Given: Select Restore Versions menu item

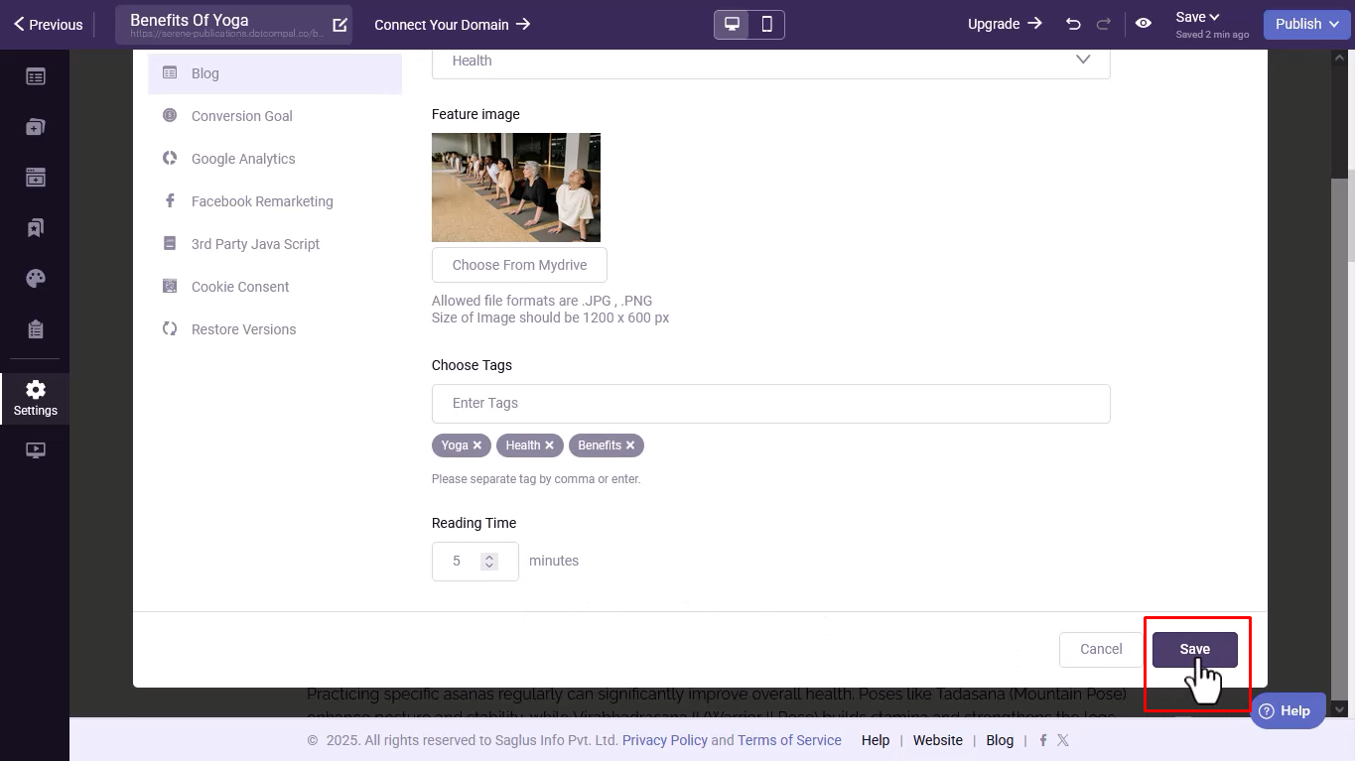Looking at the screenshot, I should point(243,329).
